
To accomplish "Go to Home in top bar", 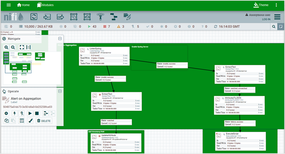I will (x=23, y=5).
